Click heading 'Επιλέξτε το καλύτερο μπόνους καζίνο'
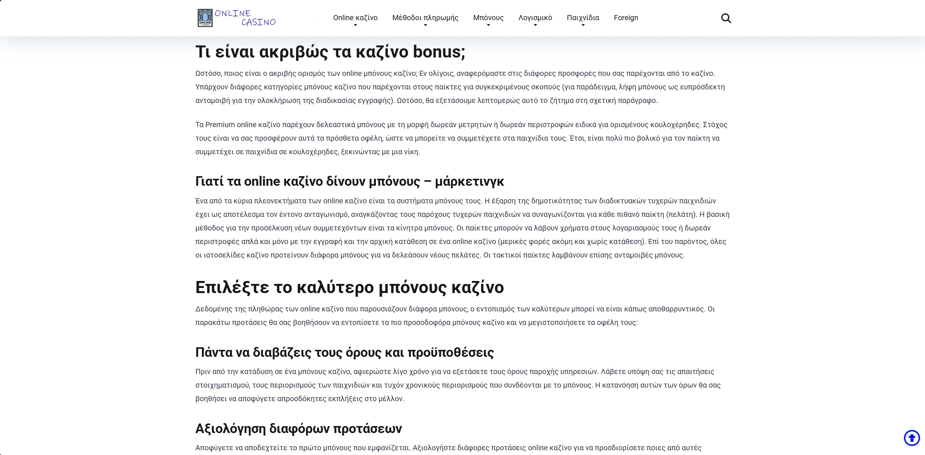The width and height of the screenshot is (925, 455). click(349, 287)
